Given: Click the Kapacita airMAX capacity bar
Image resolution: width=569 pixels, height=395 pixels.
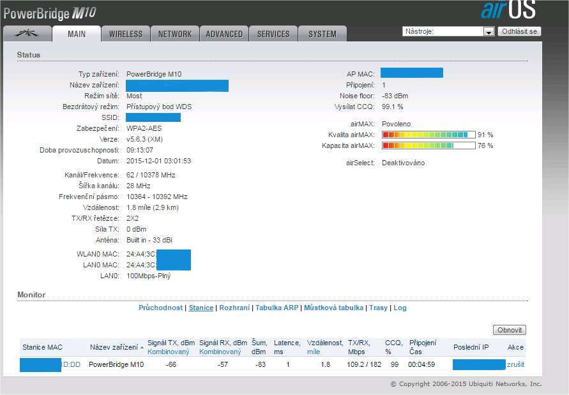Looking at the screenshot, I should click(x=429, y=145).
